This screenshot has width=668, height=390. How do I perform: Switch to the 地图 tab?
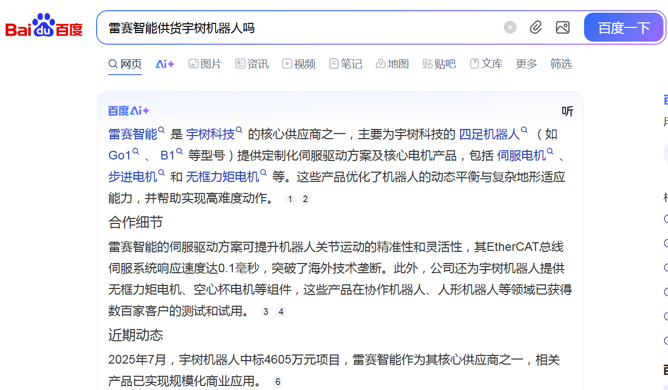pos(392,64)
